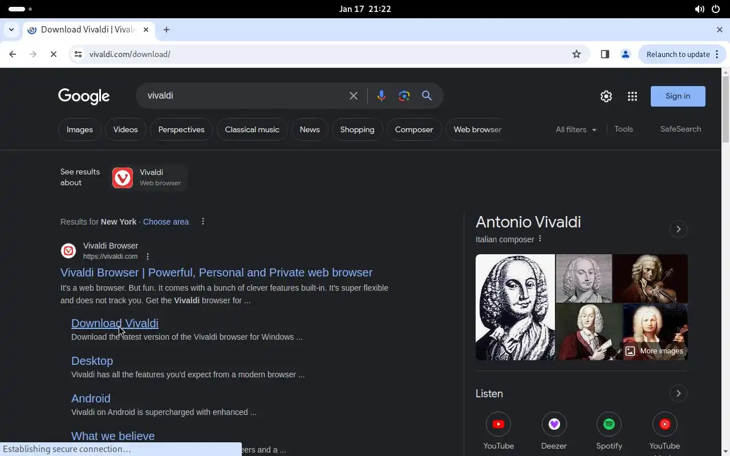Select the Classical music filter chip
Viewport: 730px width, 456px height.
pos(252,129)
